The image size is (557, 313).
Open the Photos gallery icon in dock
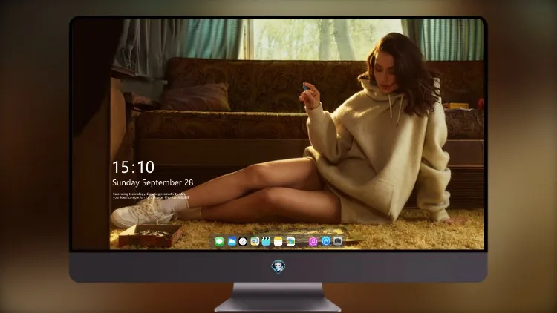click(x=290, y=242)
